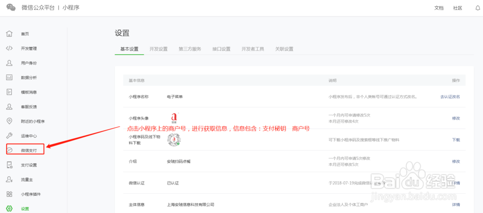Open 首页 in the sidebar
Image resolution: width=483 pixels, height=213 pixels.
[25, 34]
